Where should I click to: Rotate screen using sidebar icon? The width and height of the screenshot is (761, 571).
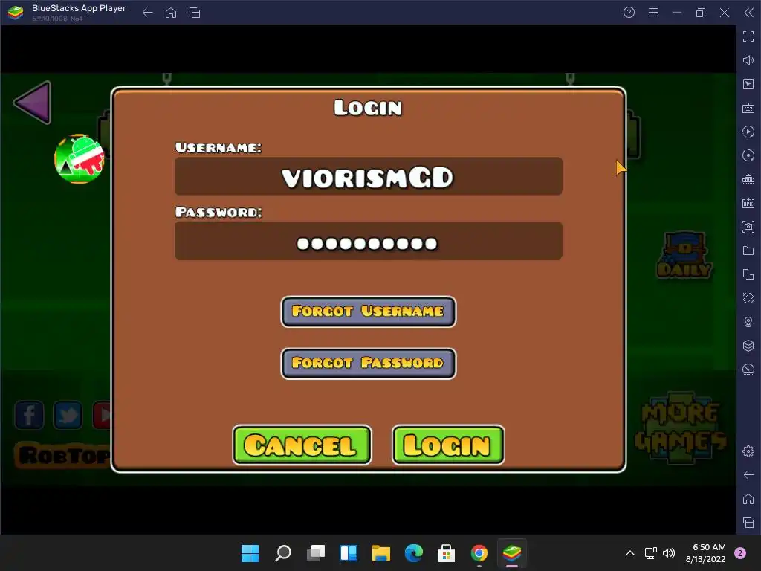point(748,274)
